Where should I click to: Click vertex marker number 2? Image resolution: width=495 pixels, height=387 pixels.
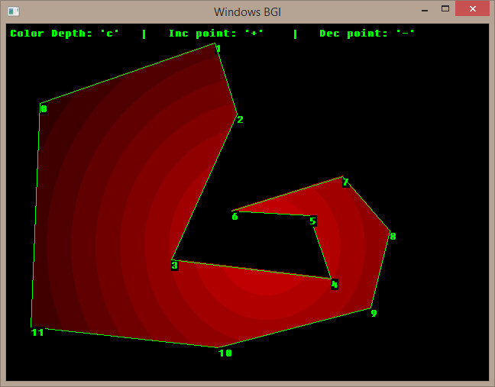pyautogui.click(x=239, y=119)
